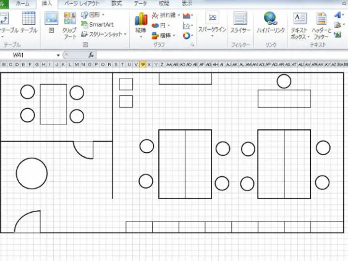Open the Sparklines (スパークライン) dropdown
The image size is (348, 261).
(212, 23)
